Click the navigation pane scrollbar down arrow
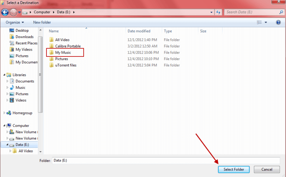 (x=41, y=152)
